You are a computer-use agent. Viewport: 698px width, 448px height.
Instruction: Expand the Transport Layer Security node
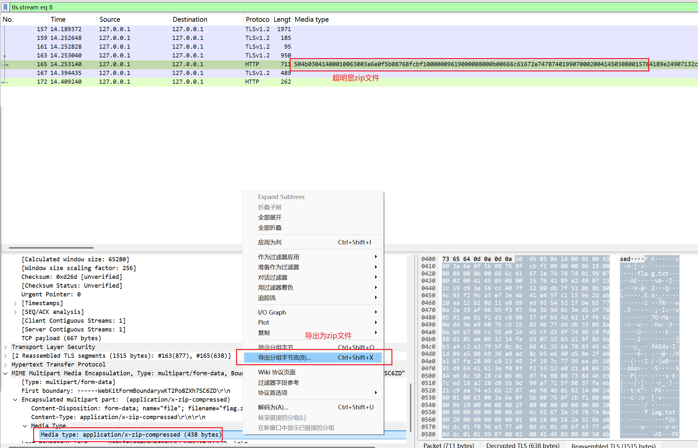tap(6, 347)
